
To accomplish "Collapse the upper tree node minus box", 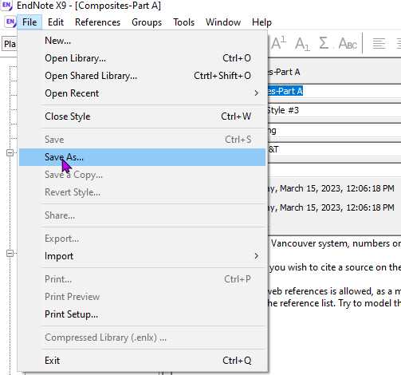I will point(10,152).
